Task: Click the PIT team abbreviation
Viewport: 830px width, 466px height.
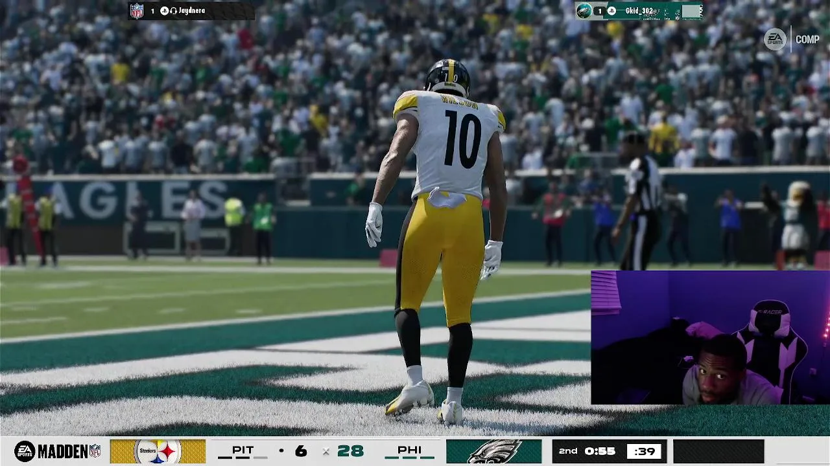Action: point(243,450)
